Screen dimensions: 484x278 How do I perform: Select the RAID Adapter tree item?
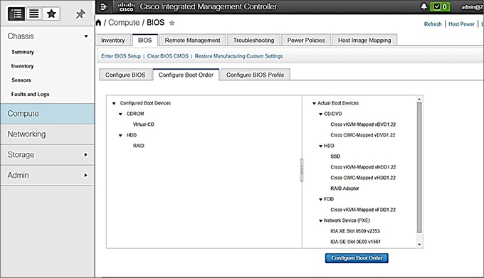click(344, 188)
